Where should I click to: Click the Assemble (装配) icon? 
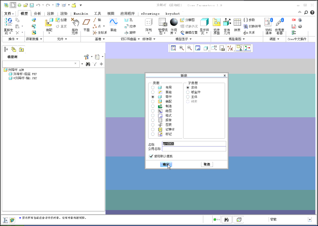coord(49,23)
